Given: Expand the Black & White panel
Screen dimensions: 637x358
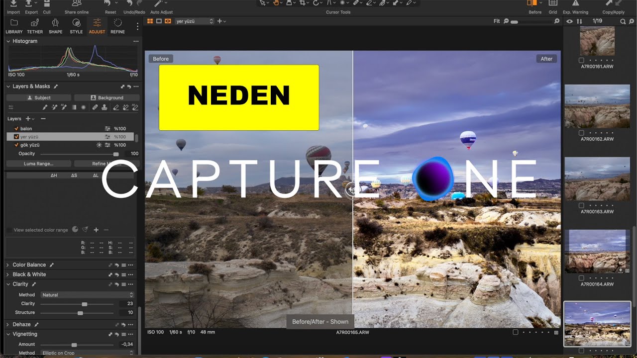Looking at the screenshot, I should tap(8, 274).
